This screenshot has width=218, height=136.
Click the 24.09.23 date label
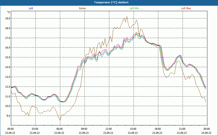(x=207, y=133)
